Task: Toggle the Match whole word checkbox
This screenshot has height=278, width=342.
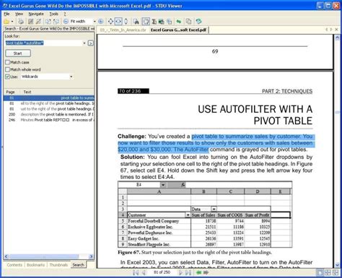Action: pos(7,69)
